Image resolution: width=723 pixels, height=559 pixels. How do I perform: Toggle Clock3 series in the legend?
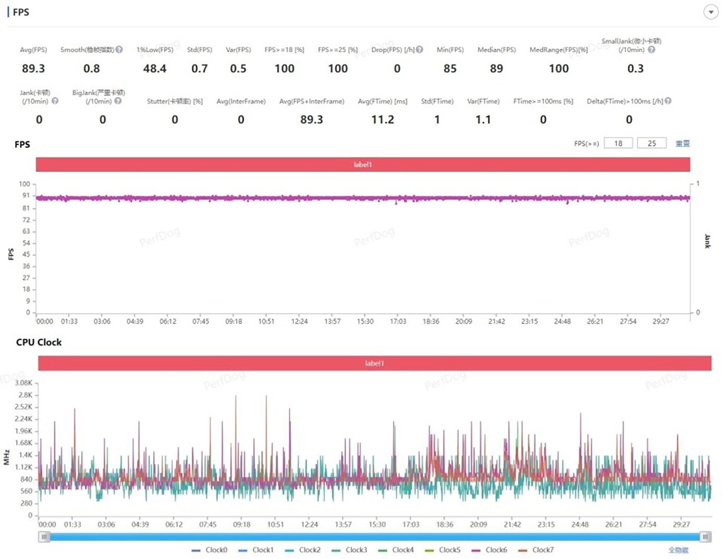349,550
